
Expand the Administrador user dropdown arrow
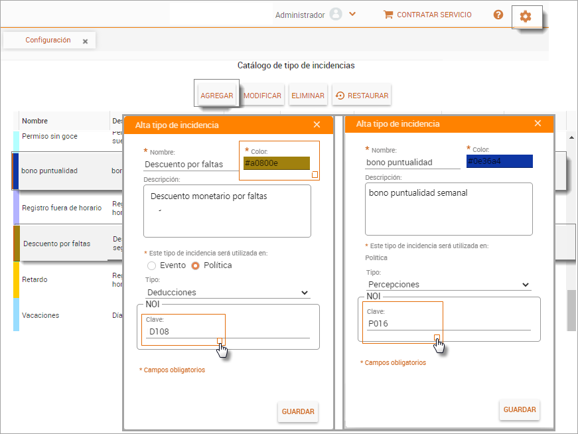[352, 14]
